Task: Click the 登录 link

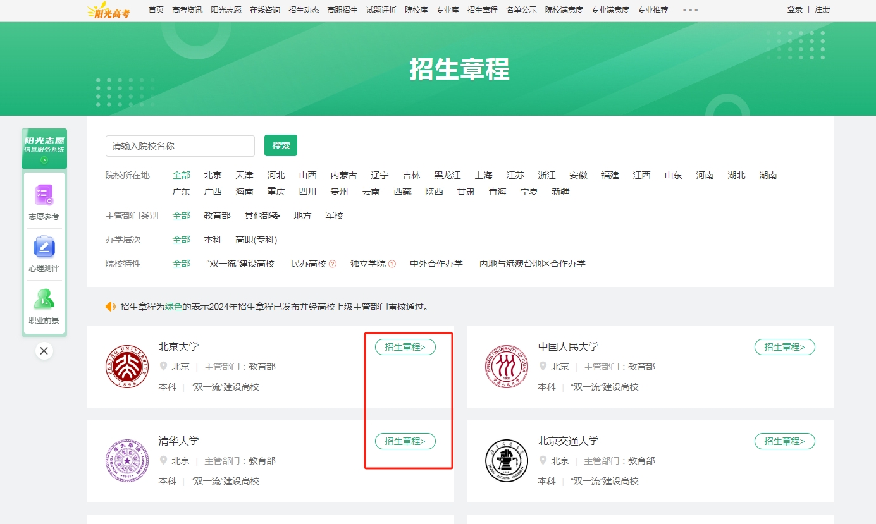Action: 794,9
